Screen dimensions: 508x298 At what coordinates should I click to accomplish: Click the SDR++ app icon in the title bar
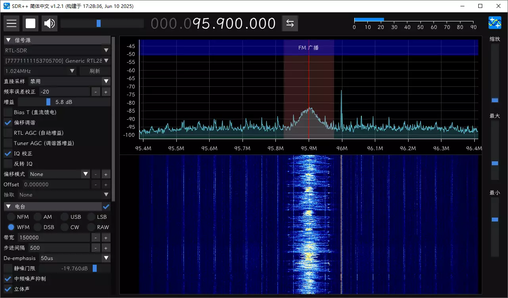pos(6,6)
